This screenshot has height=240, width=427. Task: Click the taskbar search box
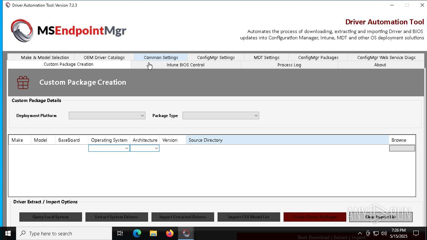tap(64, 233)
